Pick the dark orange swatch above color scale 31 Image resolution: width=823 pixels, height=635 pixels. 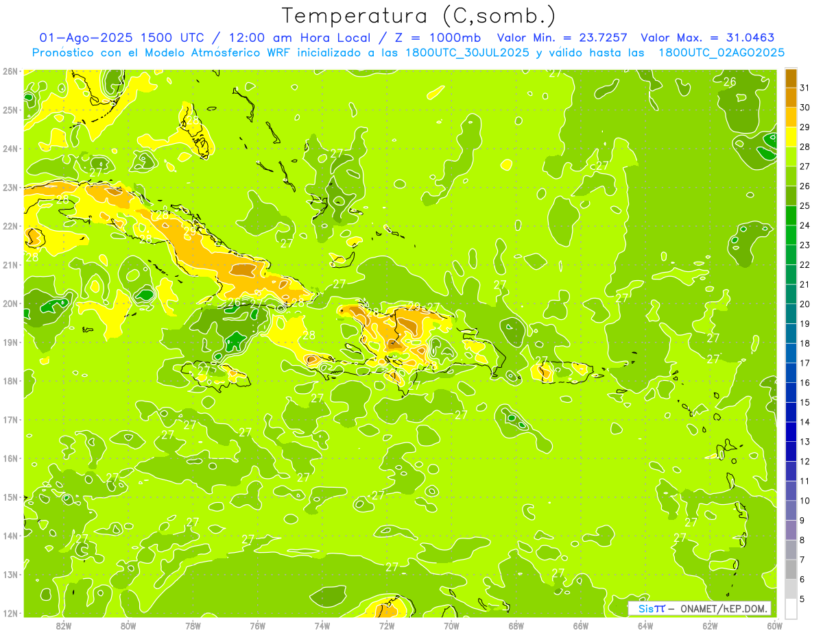(791, 79)
